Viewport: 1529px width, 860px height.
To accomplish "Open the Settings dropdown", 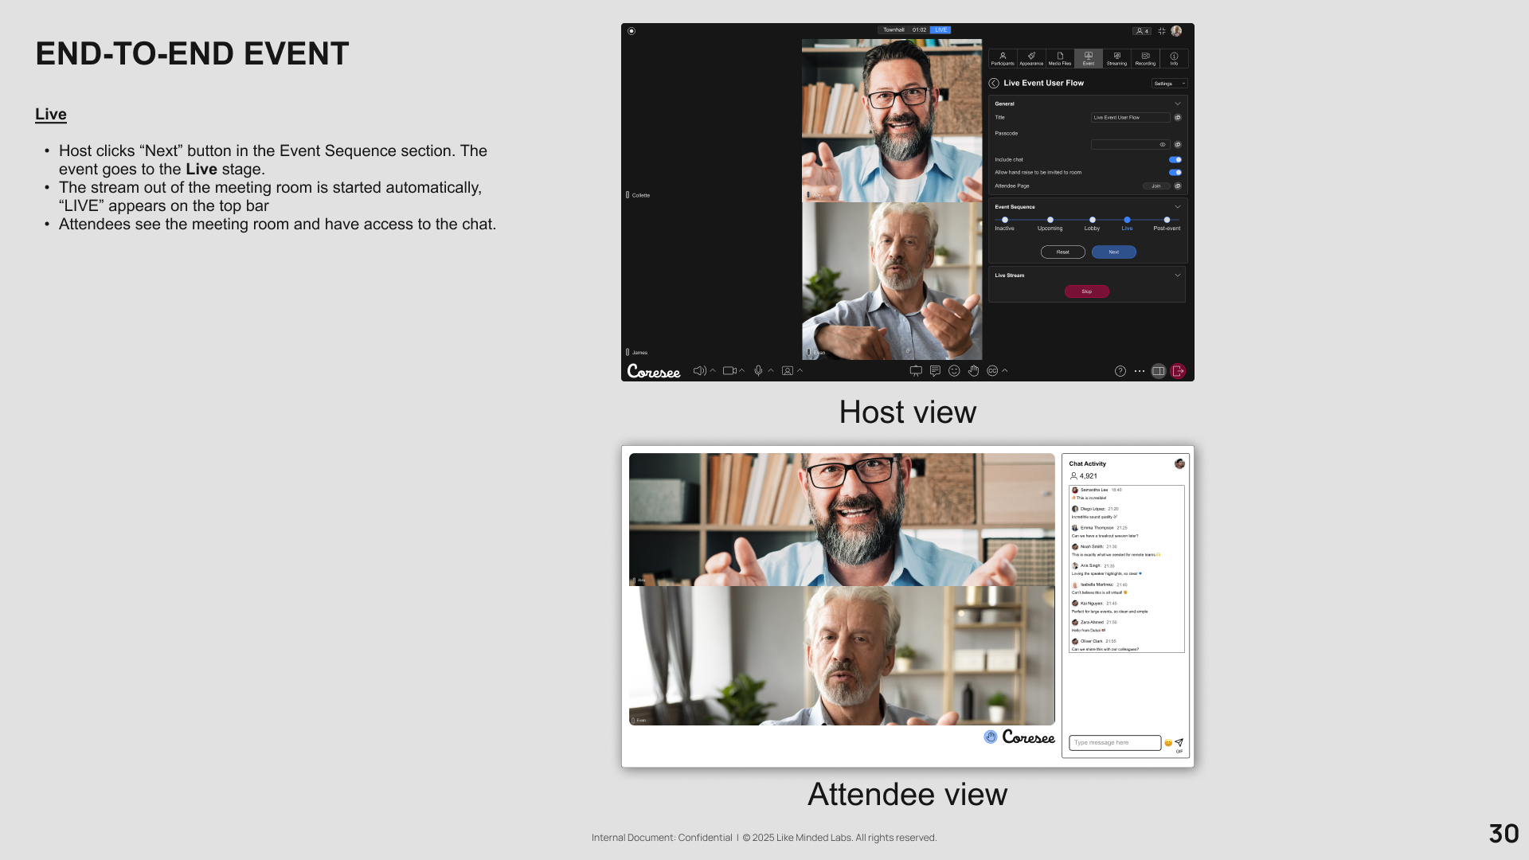I will (x=1169, y=84).
